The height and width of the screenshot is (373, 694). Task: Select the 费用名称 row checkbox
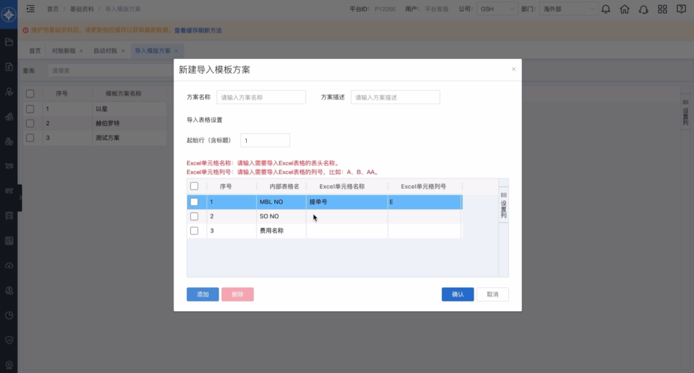(x=194, y=230)
